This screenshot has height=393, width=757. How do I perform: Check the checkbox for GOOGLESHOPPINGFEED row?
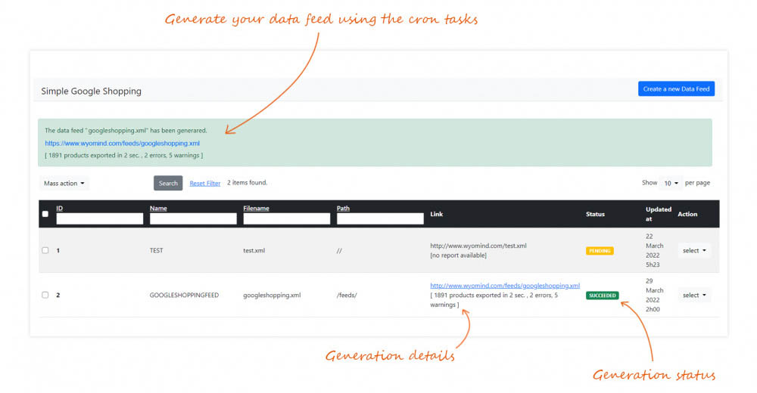pos(45,295)
